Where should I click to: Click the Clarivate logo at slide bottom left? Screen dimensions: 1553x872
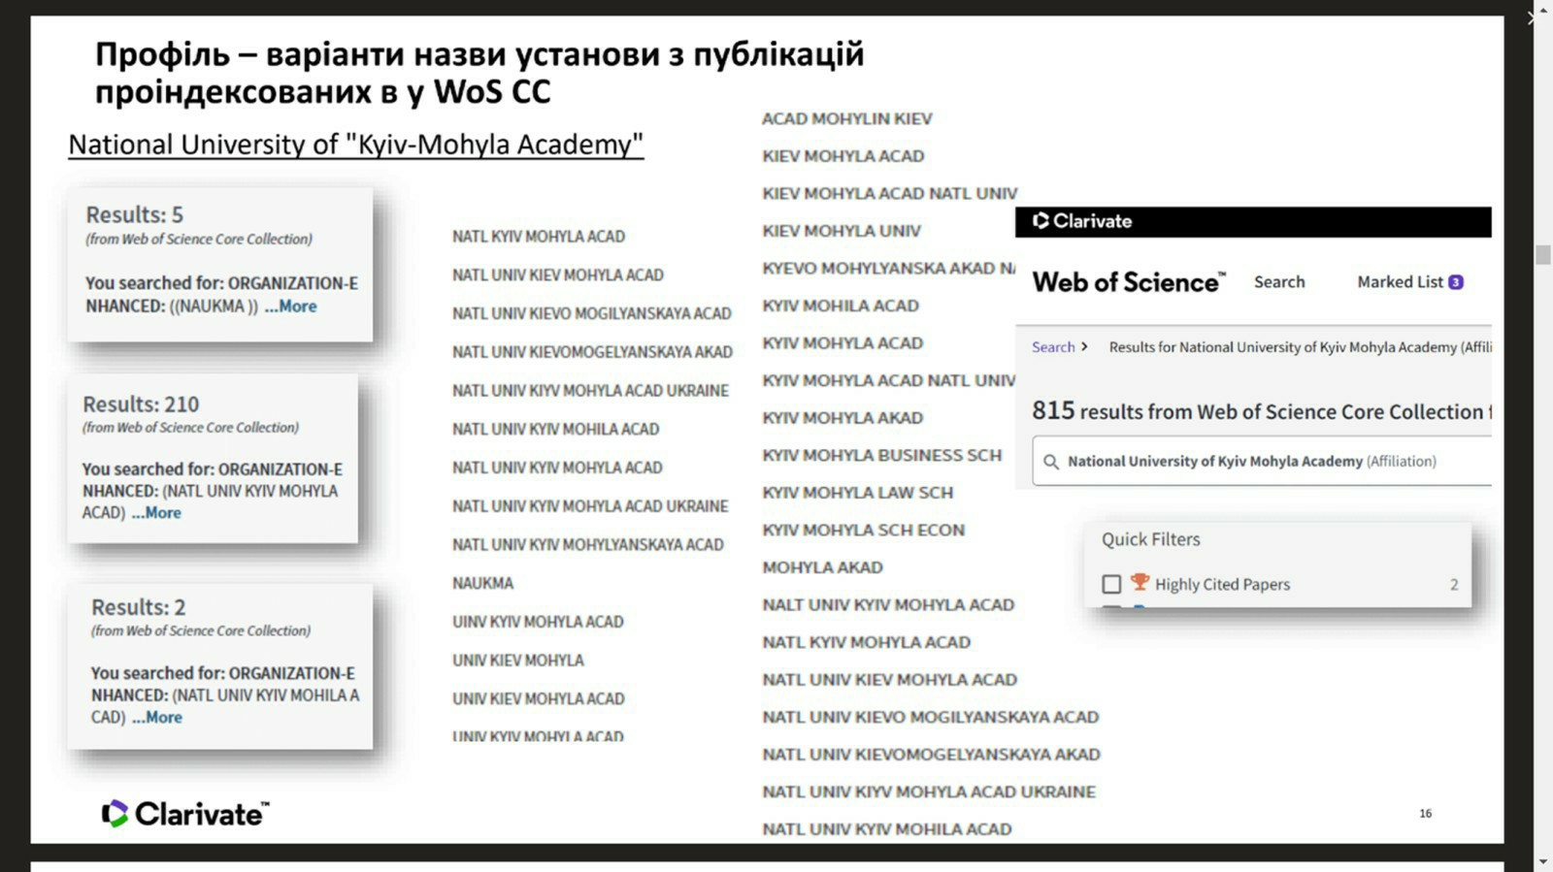tap(185, 814)
